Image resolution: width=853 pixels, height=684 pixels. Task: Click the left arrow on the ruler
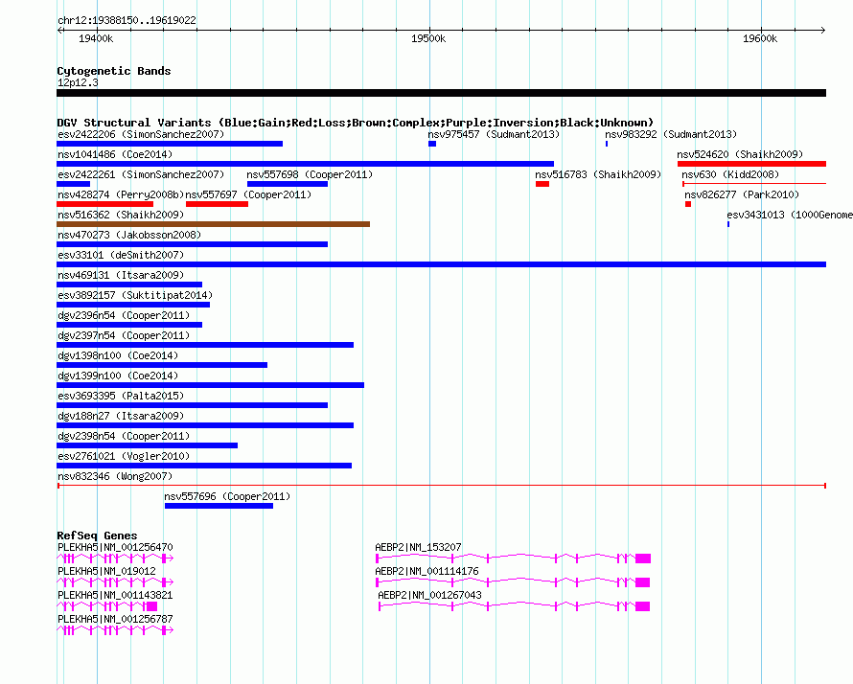tap(59, 30)
